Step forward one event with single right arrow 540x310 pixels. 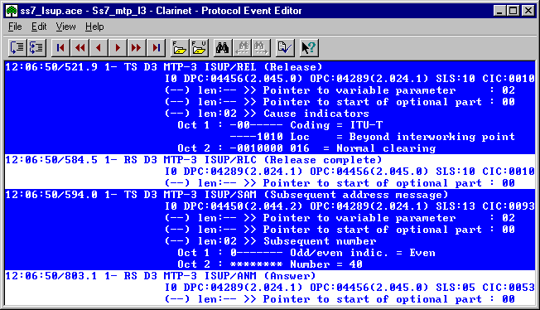click(118, 47)
